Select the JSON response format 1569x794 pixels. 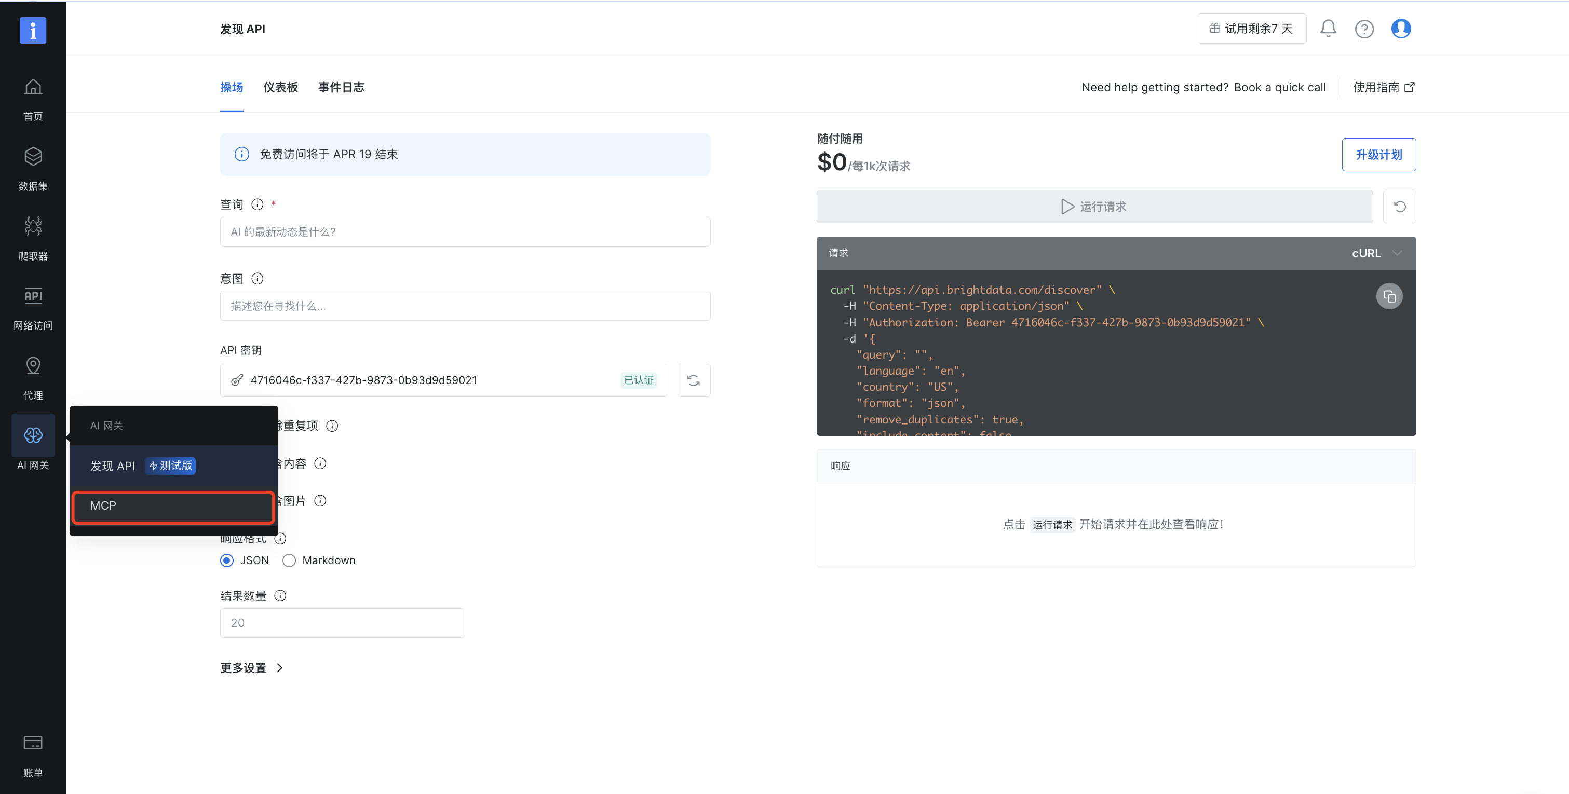pos(227,560)
